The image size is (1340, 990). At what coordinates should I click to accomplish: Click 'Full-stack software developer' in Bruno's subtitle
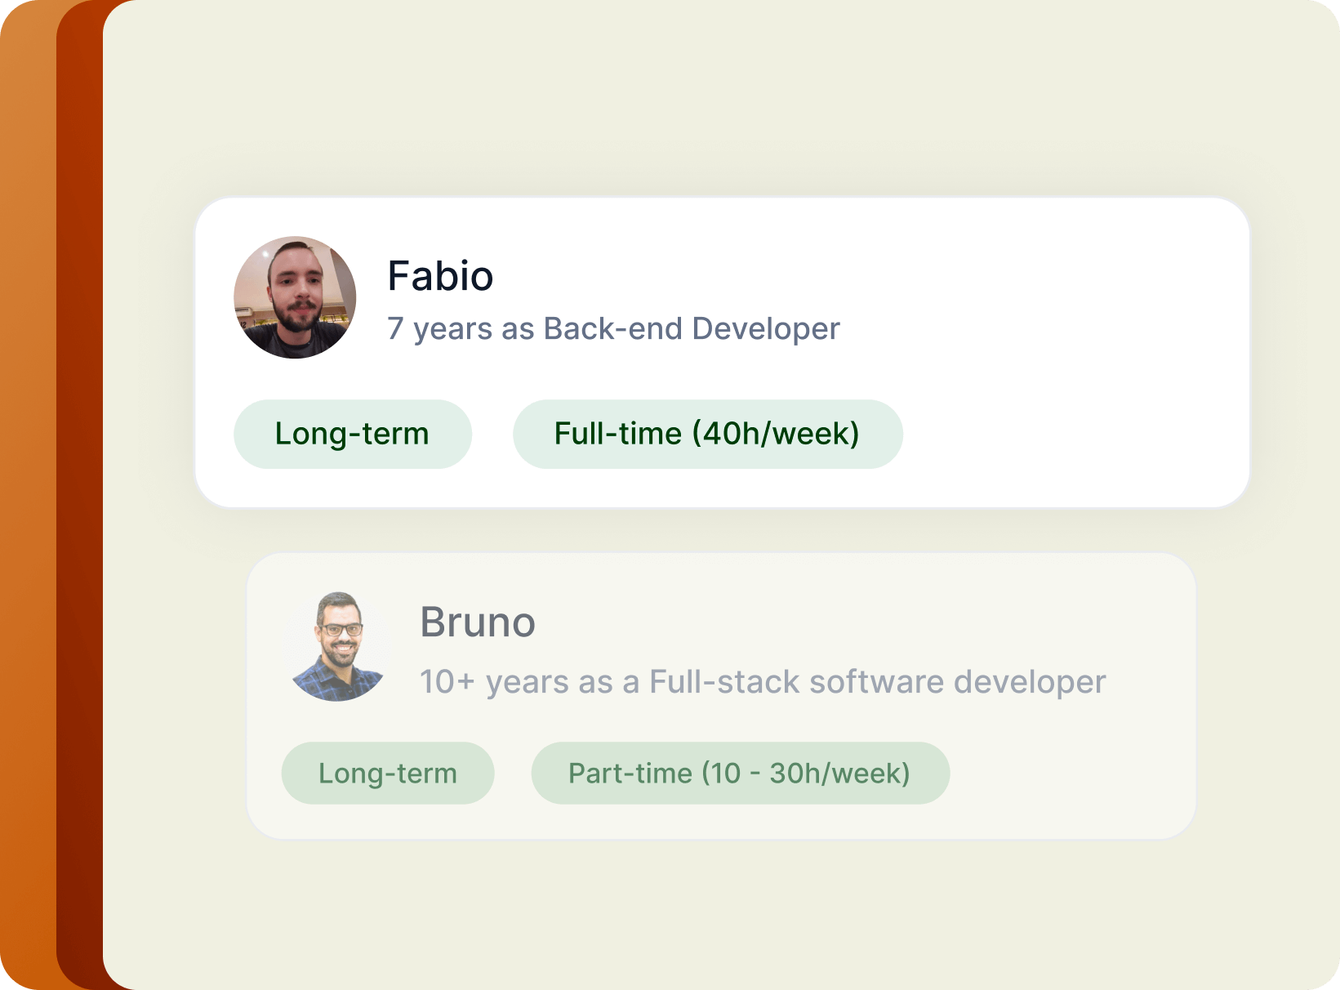click(x=877, y=682)
